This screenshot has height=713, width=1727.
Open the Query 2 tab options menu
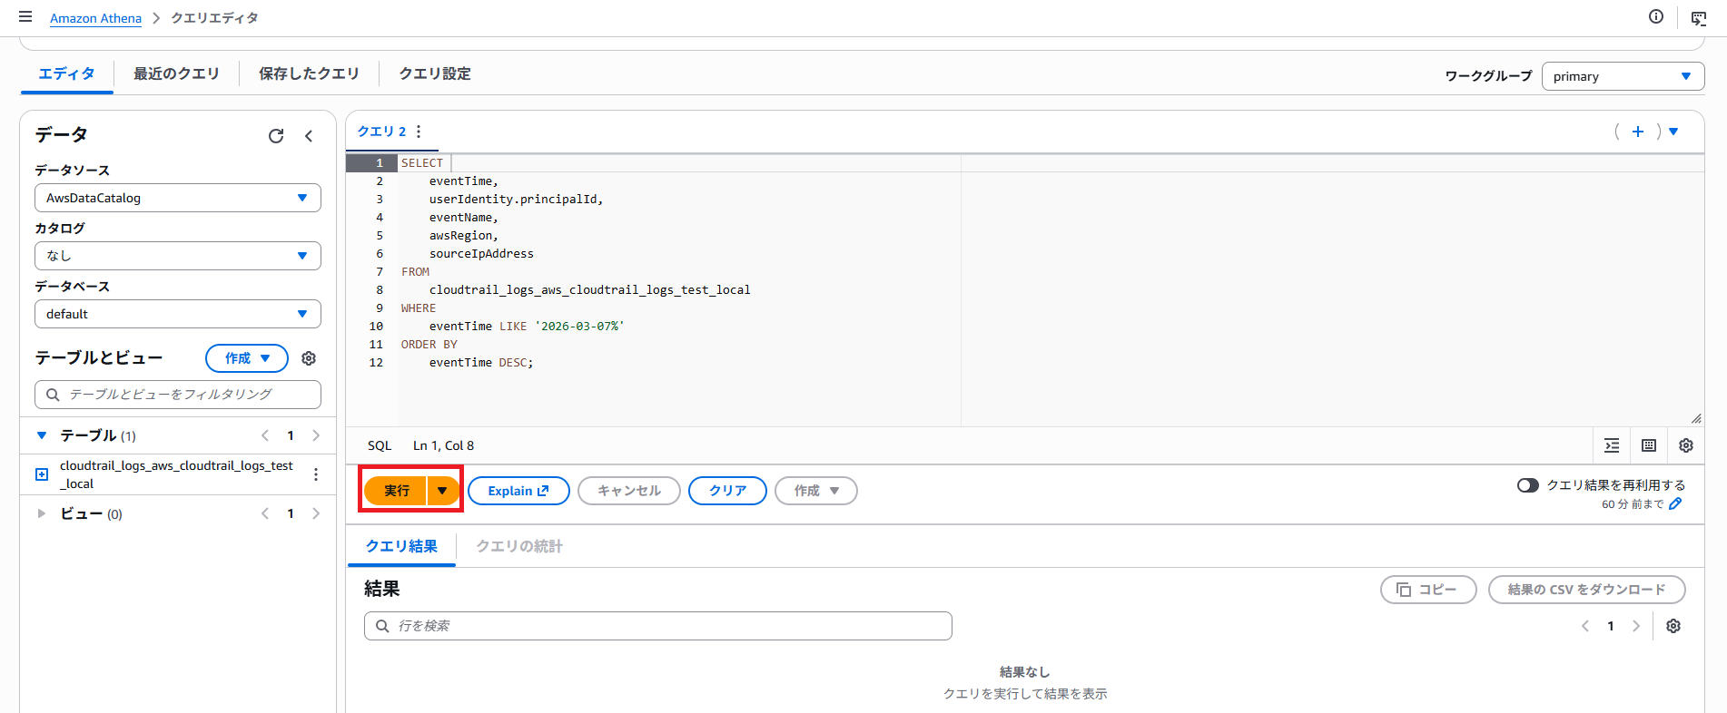coord(419,132)
